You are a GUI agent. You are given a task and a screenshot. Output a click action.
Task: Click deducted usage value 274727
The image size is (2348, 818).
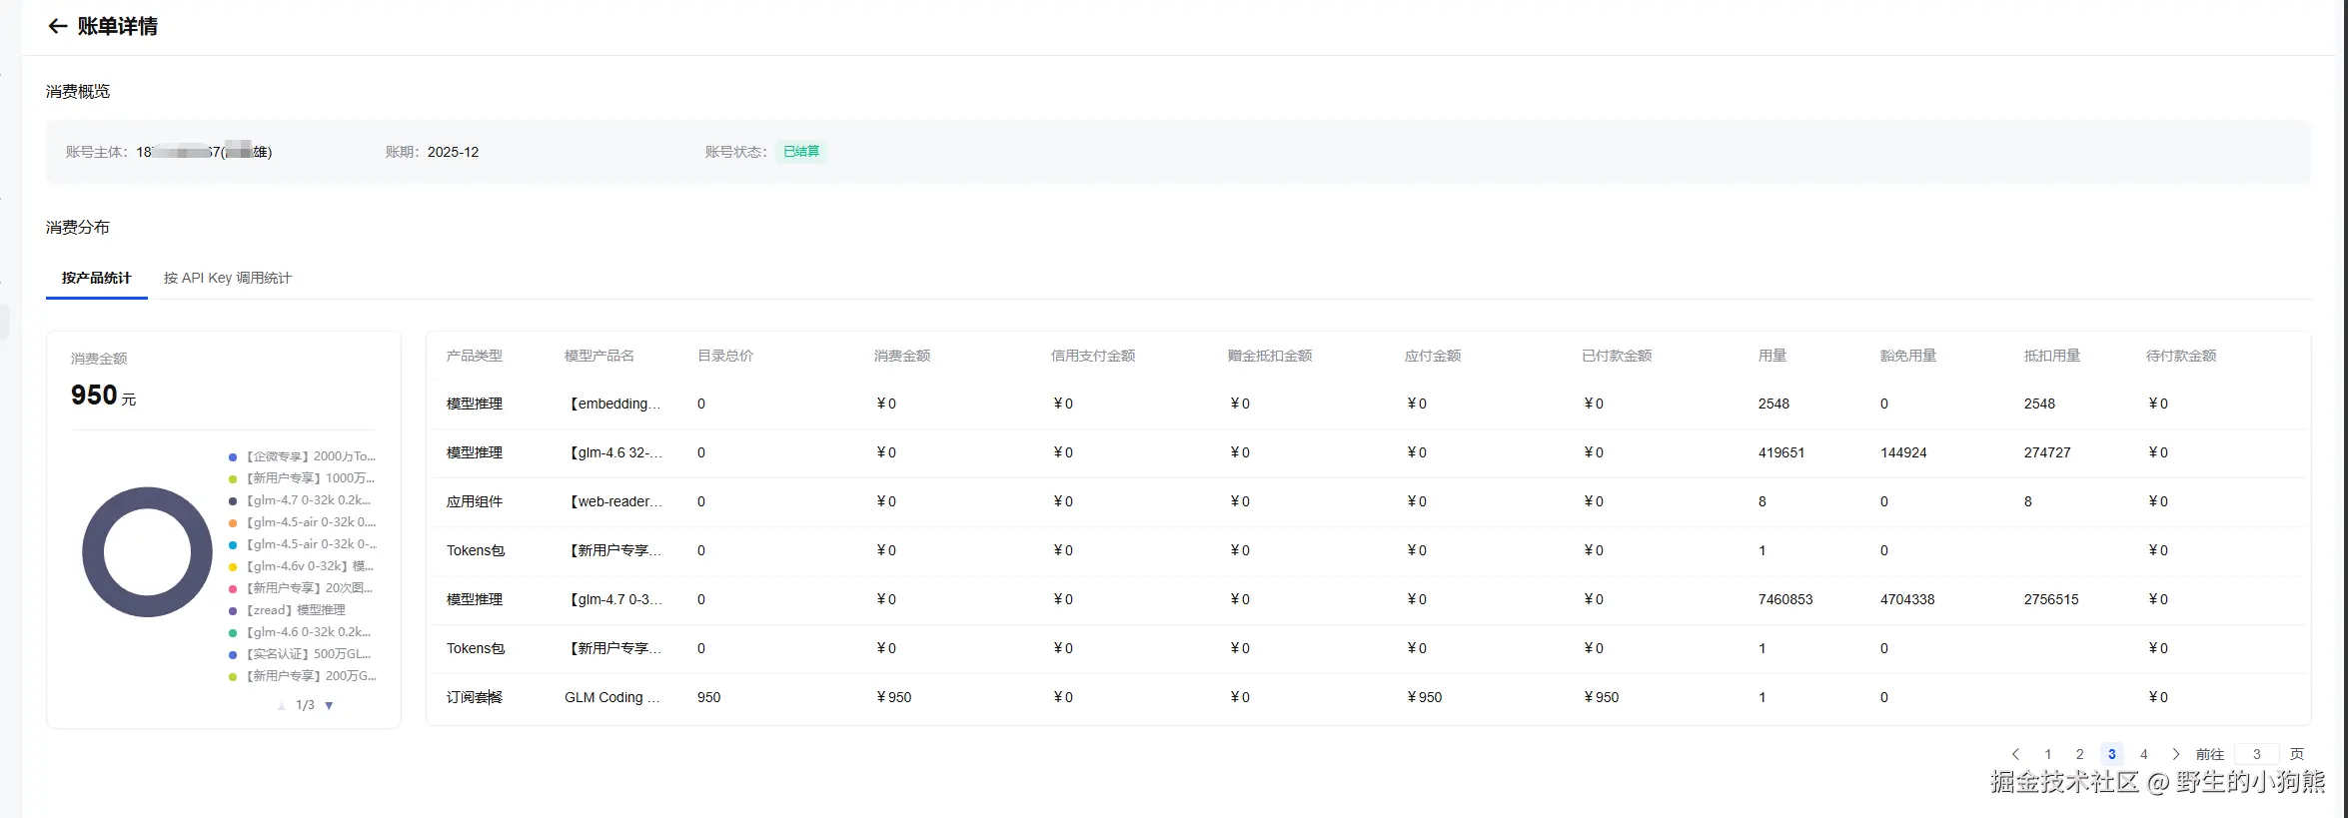tap(2047, 452)
